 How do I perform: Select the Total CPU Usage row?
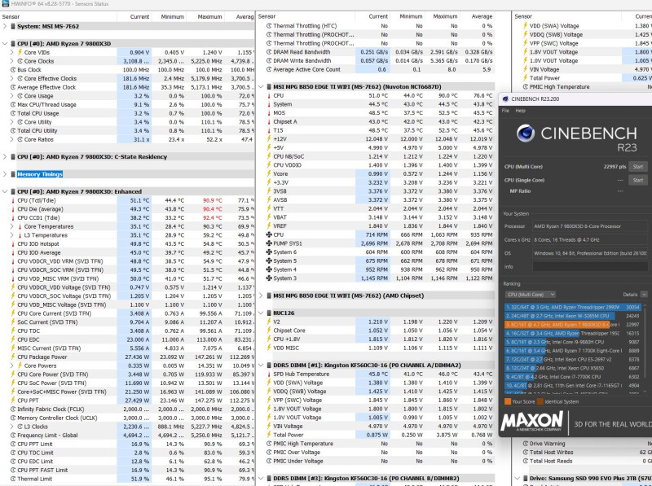127,113
